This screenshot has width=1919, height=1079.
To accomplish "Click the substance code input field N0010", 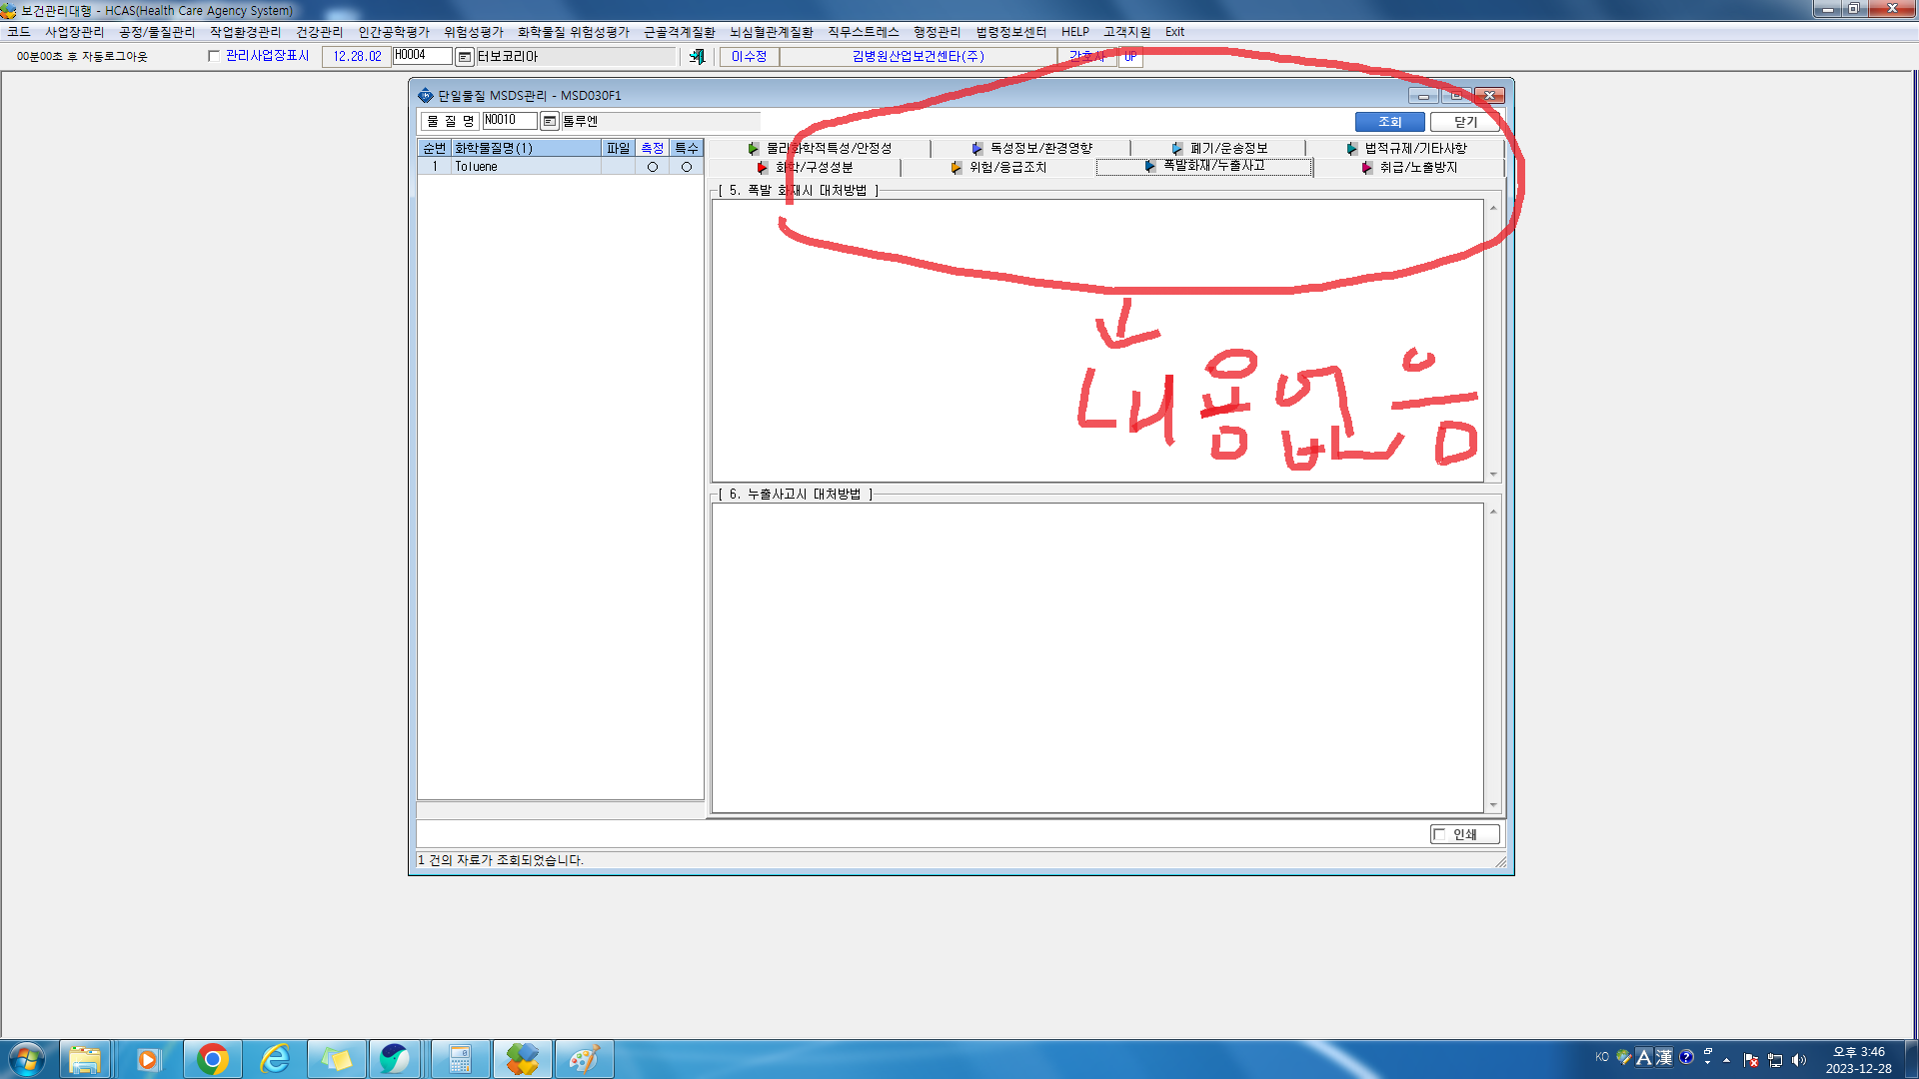I will (x=509, y=121).
